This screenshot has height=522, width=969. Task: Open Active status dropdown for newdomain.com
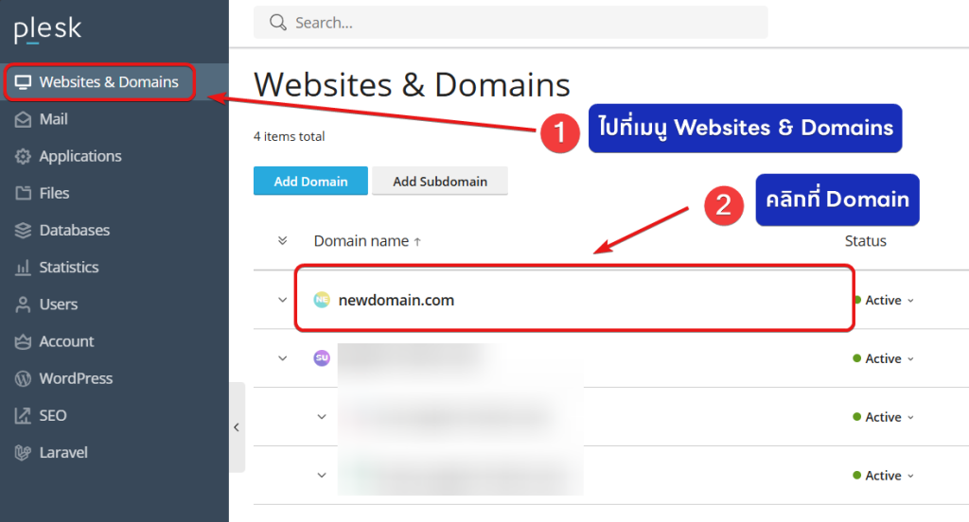[x=885, y=300]
